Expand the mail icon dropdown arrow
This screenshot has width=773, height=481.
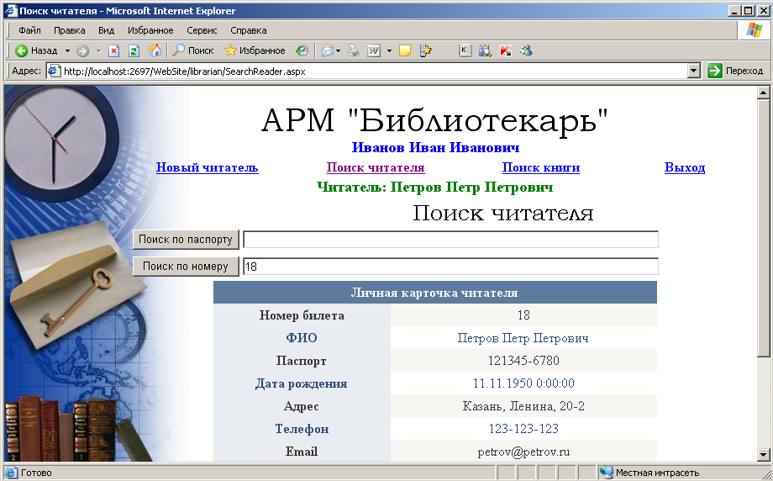pos(338,50)
